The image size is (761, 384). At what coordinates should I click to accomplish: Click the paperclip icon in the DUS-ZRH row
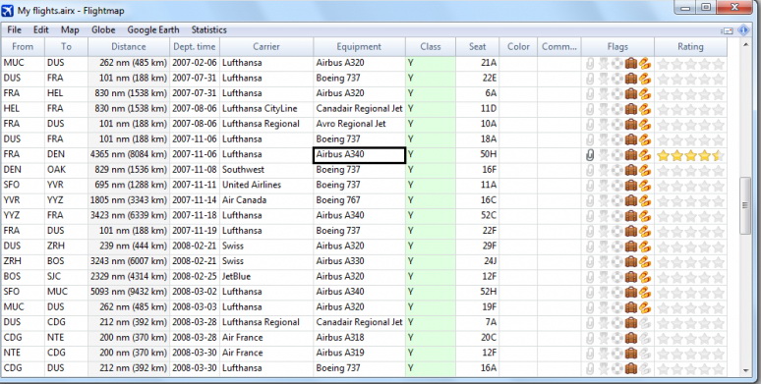point(590,247)
